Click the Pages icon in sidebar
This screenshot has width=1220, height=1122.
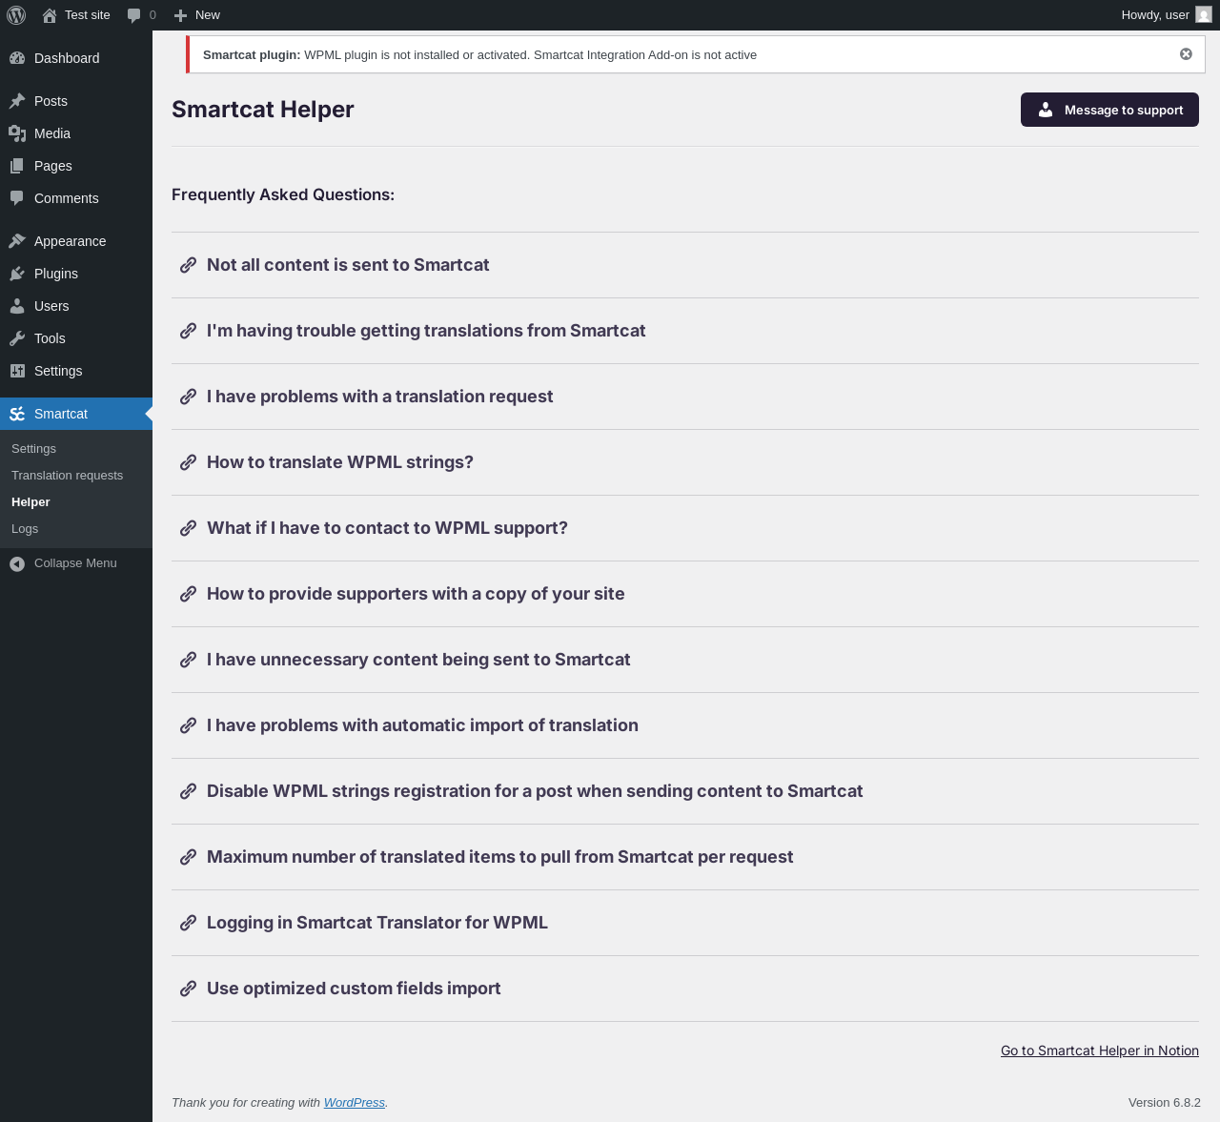[x=17, y=166]
